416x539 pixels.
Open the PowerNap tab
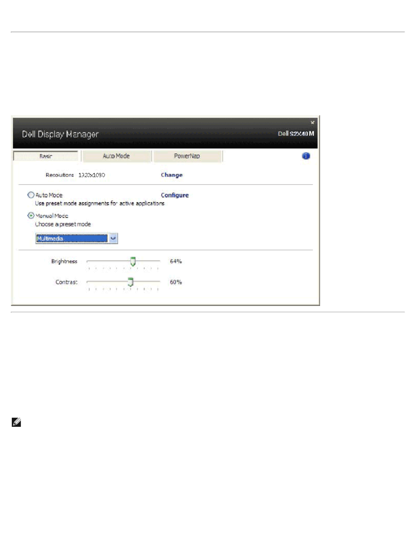187,156
